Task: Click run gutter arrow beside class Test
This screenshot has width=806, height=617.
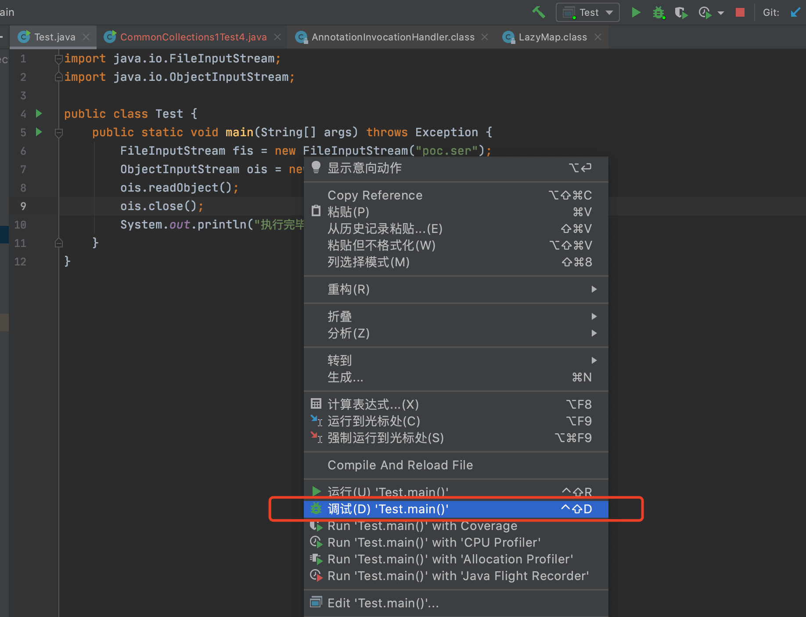Action: pyautogui.click(x=39, y=114)
